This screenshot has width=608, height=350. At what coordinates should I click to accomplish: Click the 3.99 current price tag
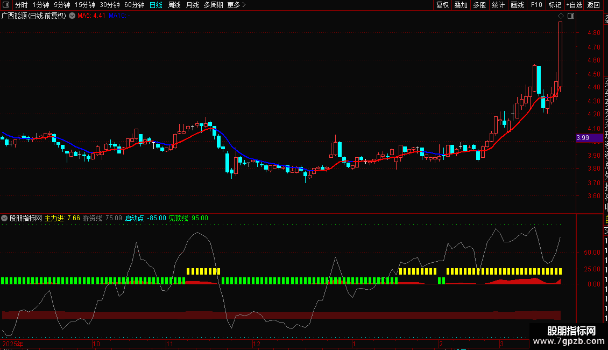pos(589,138)
